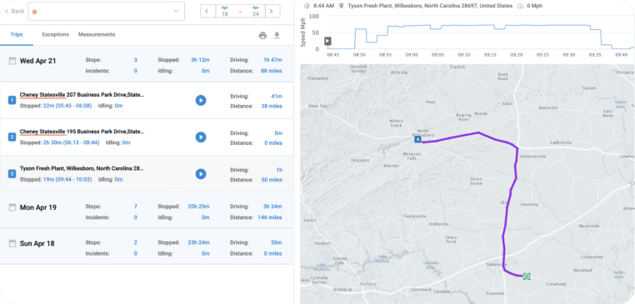The width and height of the screenshot is (635, 304).
Task: Click stop marker 4 on the map
Action: click(417, 140)
